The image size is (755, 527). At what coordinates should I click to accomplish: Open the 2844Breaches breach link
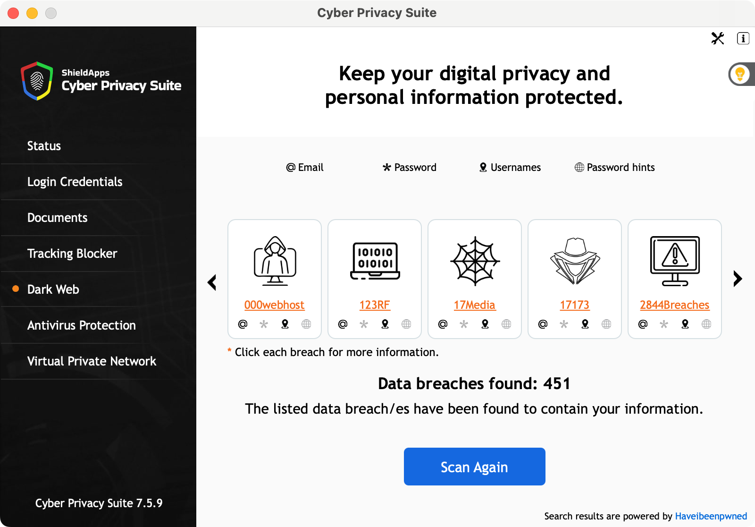(x=674, y=305)
